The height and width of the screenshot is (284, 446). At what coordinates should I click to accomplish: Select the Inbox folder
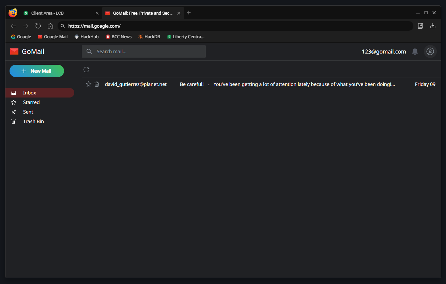point(30,93)
